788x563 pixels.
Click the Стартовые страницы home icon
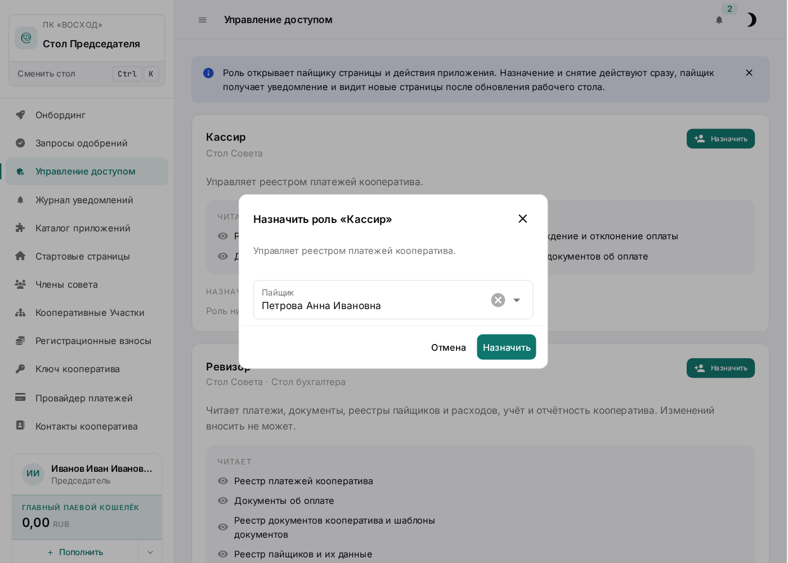click(20, 256)
